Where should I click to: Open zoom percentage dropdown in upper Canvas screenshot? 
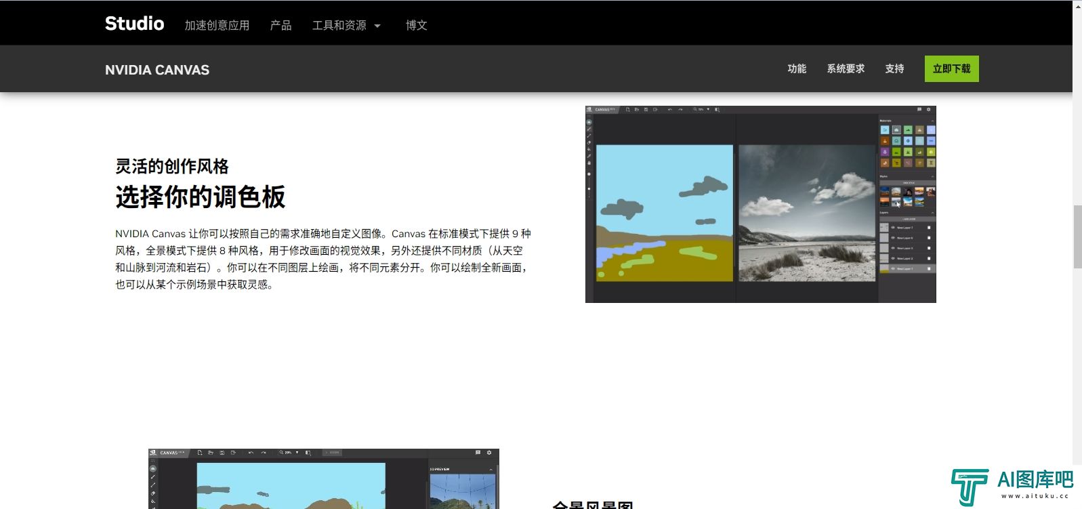708,109
